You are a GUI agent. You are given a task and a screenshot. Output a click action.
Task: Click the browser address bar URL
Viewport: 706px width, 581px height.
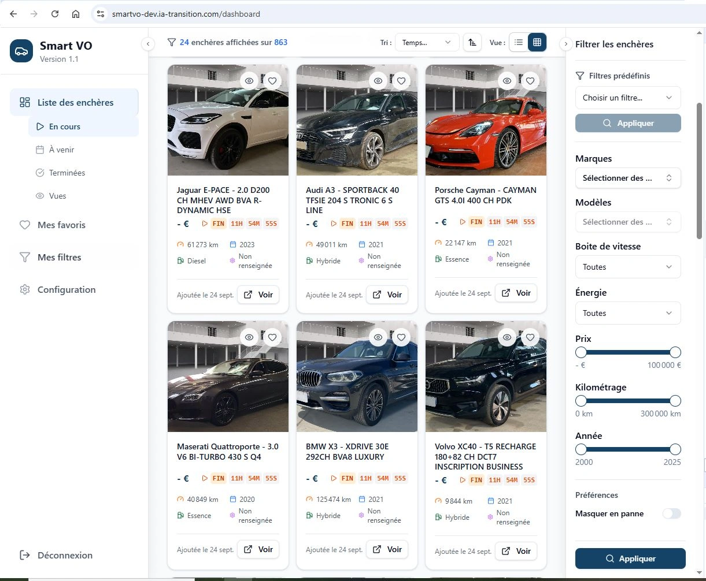186,14
